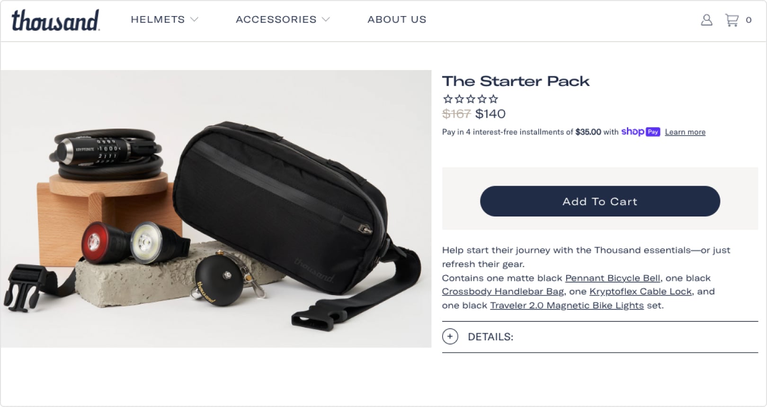Open the Helmets dropdown chevron
Image resolution: width=767 pixels, height=407 pixels.
click(x=194, y=19)
